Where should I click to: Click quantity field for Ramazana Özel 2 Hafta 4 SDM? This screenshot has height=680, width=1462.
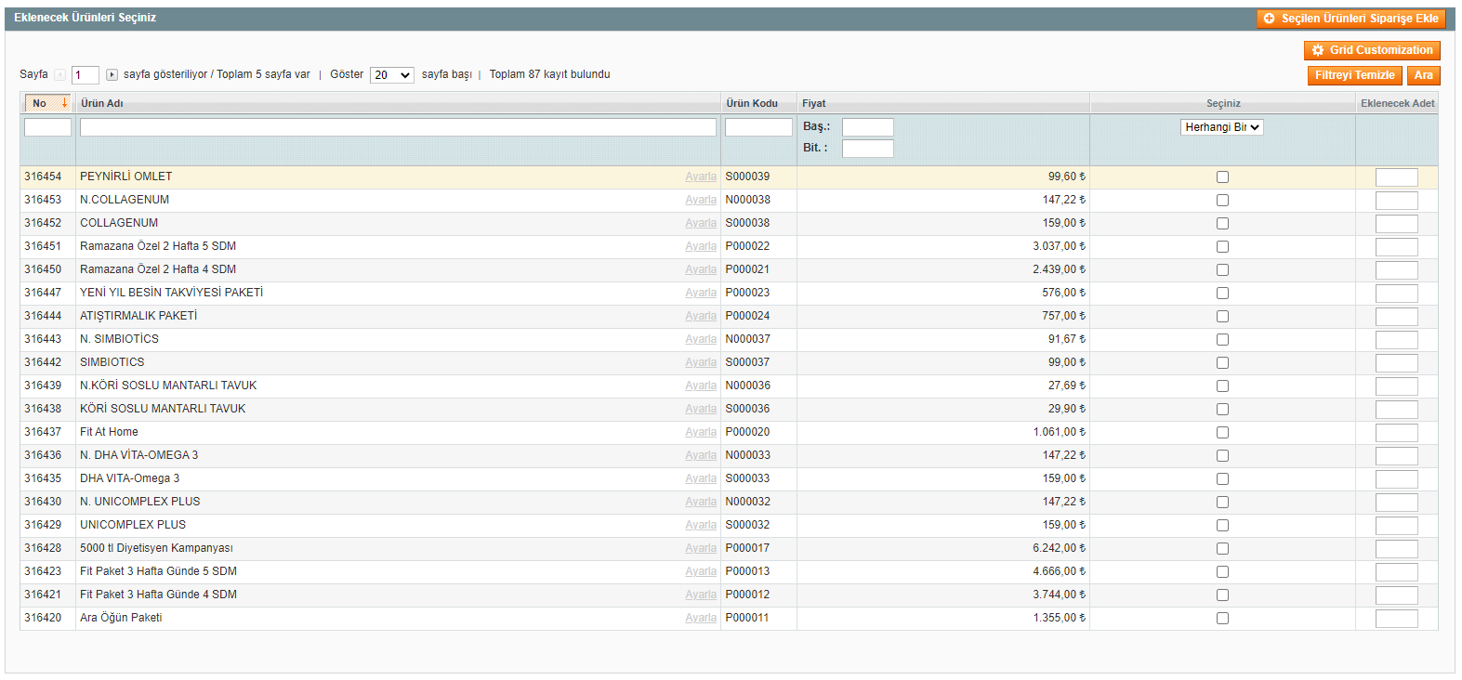click(1397, 270)
